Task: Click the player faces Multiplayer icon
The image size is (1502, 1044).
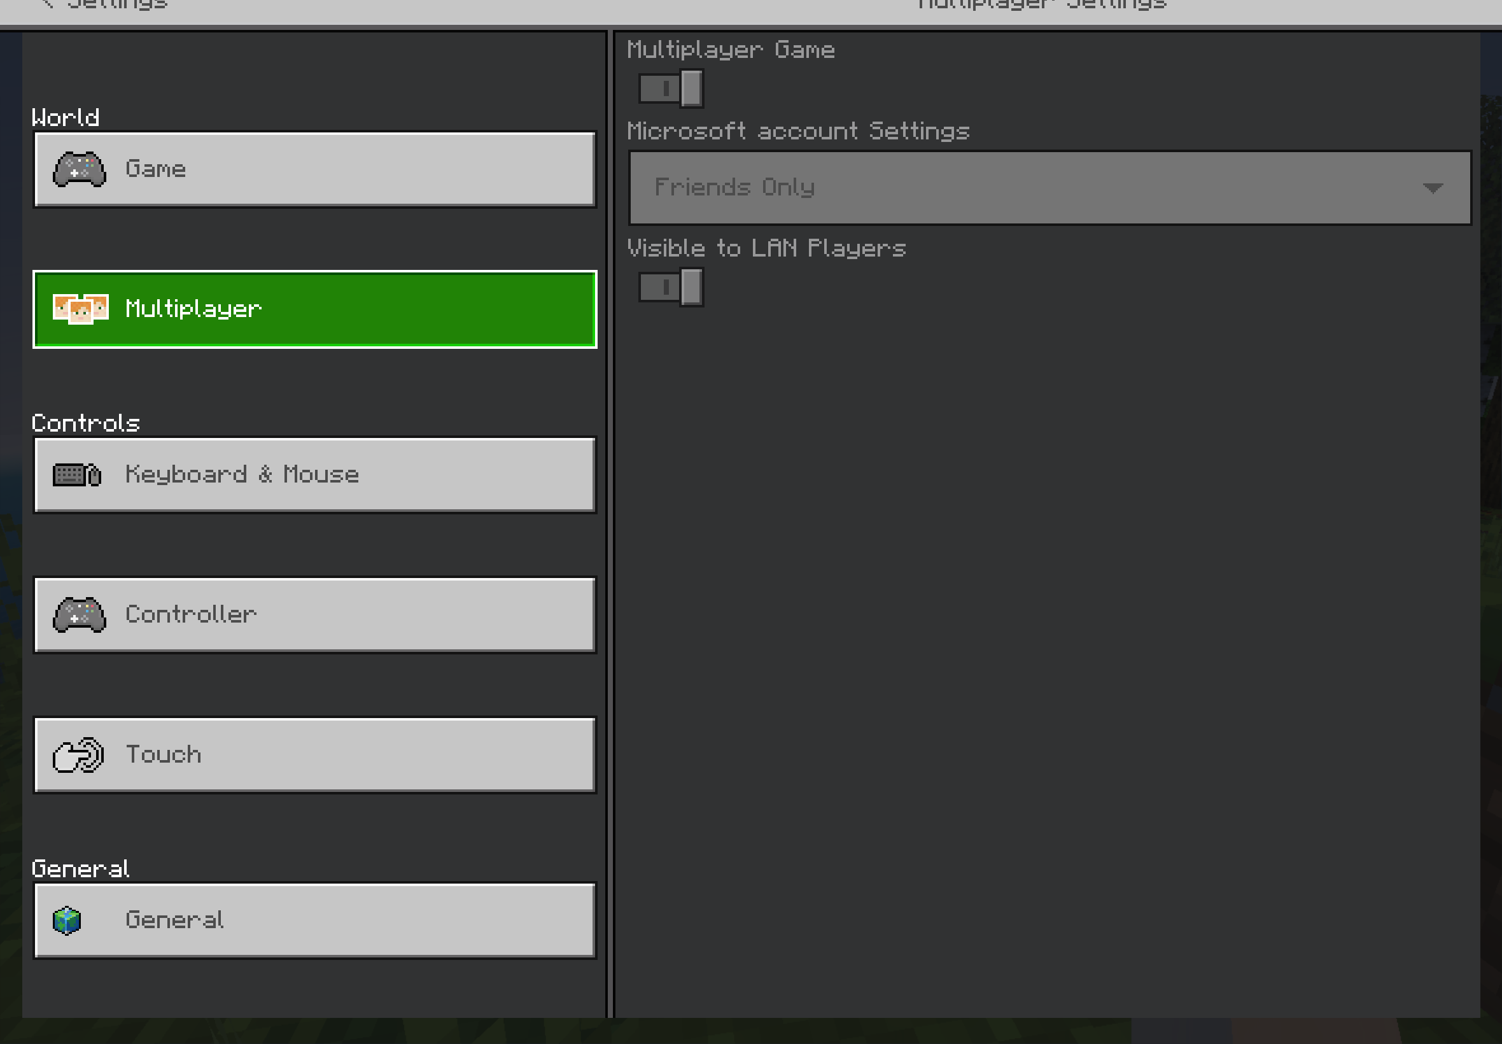Action: 80,309
